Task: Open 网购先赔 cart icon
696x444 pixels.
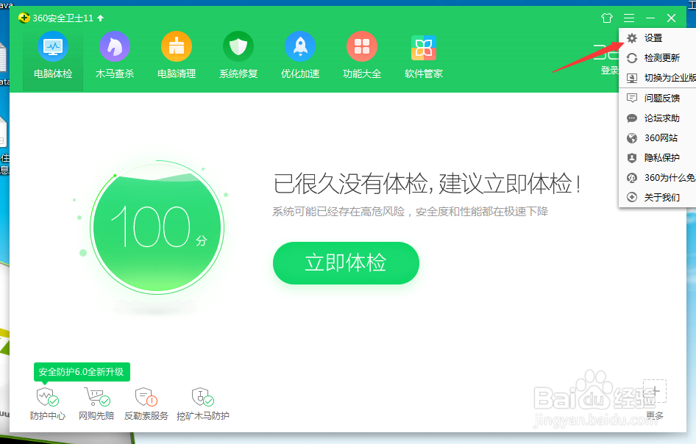Action: tap(96, 397)
